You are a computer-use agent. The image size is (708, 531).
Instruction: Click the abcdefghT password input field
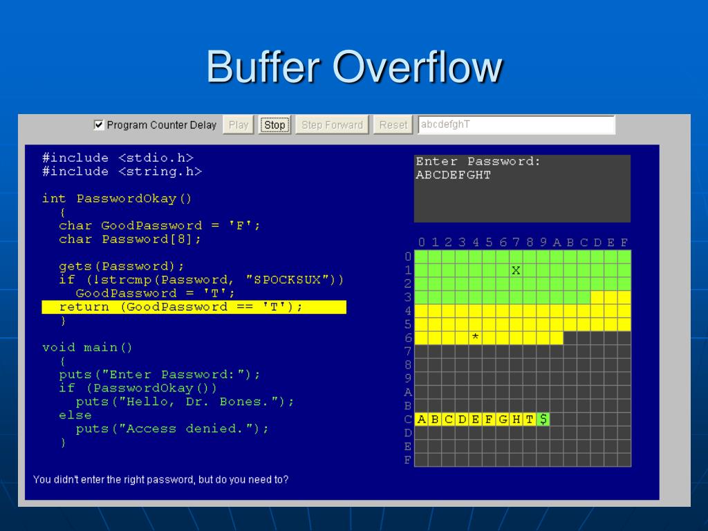coord(516,124)
